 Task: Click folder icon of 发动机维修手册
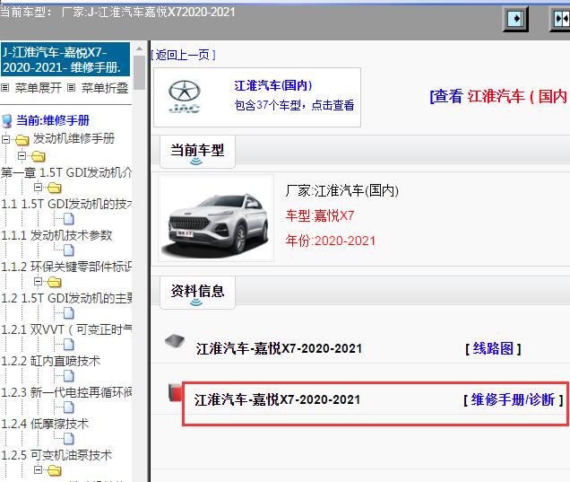point(22,139)
